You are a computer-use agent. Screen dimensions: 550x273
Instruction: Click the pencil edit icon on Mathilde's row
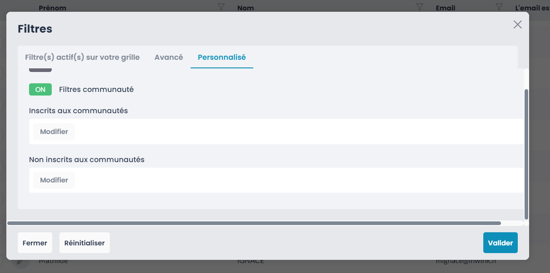[x=20, y=261]
